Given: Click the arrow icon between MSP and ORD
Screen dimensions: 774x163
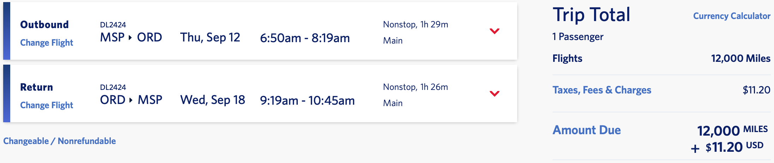Looking at the screenshot, I should tap(130, 38).
